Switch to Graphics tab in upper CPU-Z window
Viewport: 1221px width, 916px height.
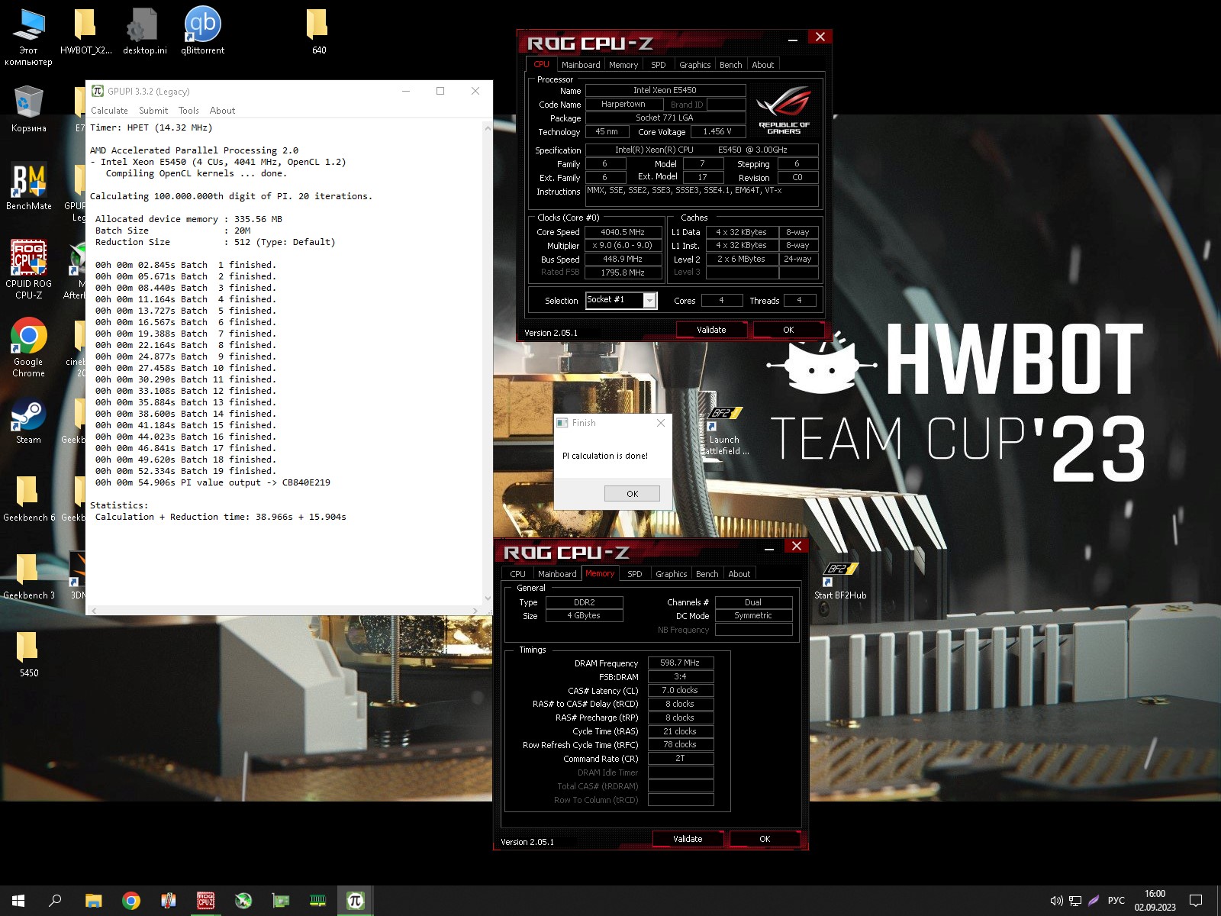(x=694, y=65)
